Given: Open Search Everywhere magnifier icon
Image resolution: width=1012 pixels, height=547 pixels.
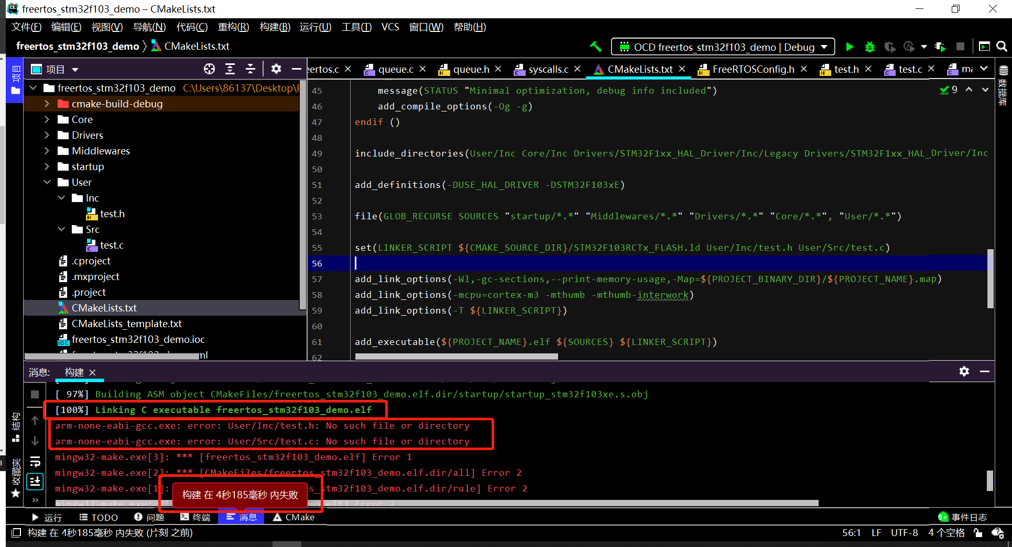Looking at the screenshot, I should click(x=1002, y=47).
